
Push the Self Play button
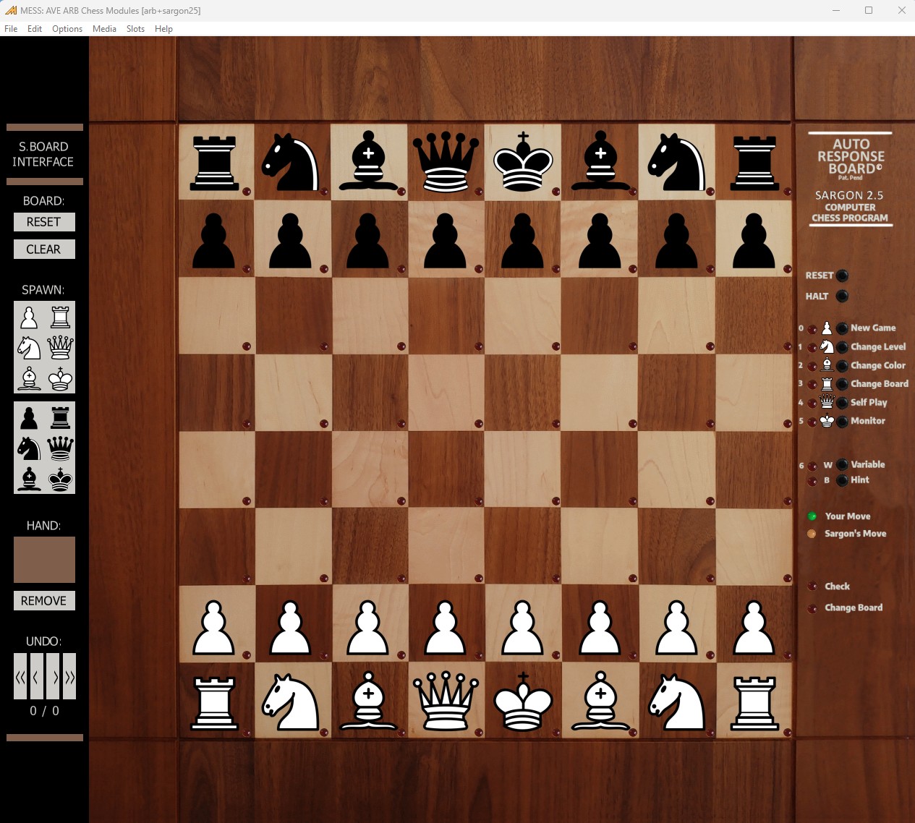842,403
